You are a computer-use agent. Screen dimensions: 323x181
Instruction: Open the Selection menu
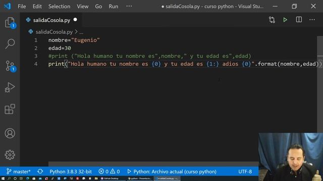coord(60,7)
